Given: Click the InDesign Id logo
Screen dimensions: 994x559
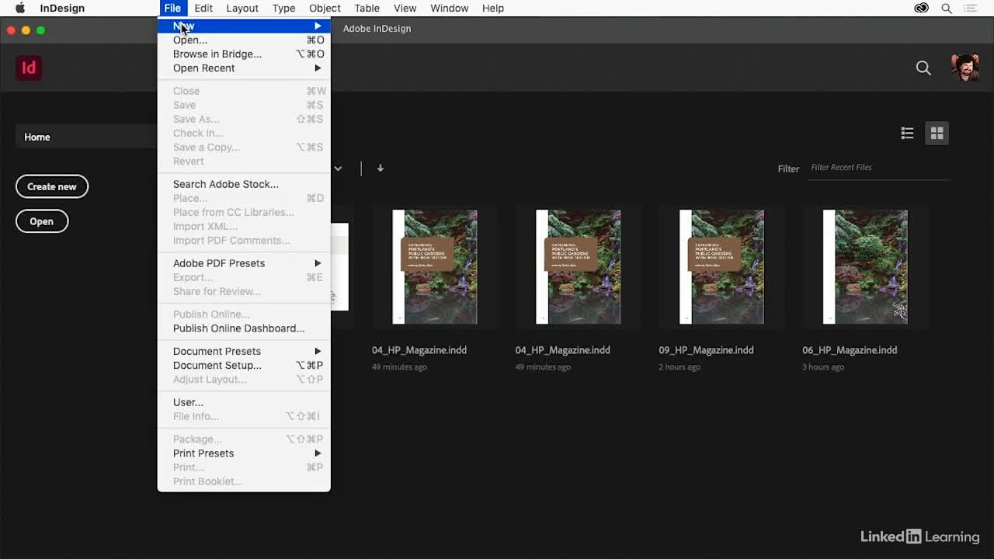Looking at the screenshot, I should (29, 68).
